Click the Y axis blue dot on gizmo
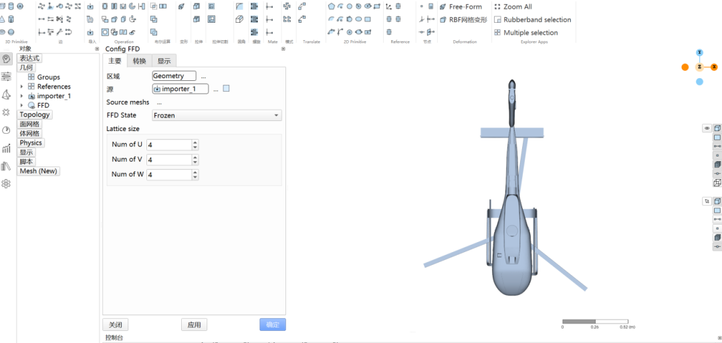The width and height of the screenshot is (722, 343). 699,52
